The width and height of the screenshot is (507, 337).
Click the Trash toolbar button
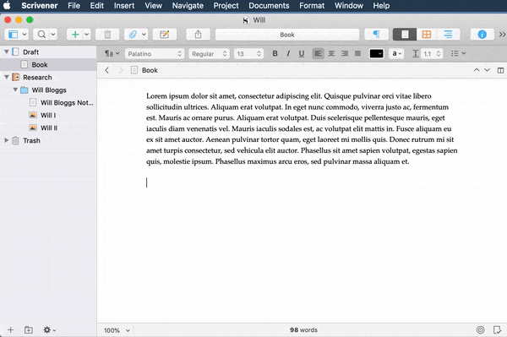point(107,35)
